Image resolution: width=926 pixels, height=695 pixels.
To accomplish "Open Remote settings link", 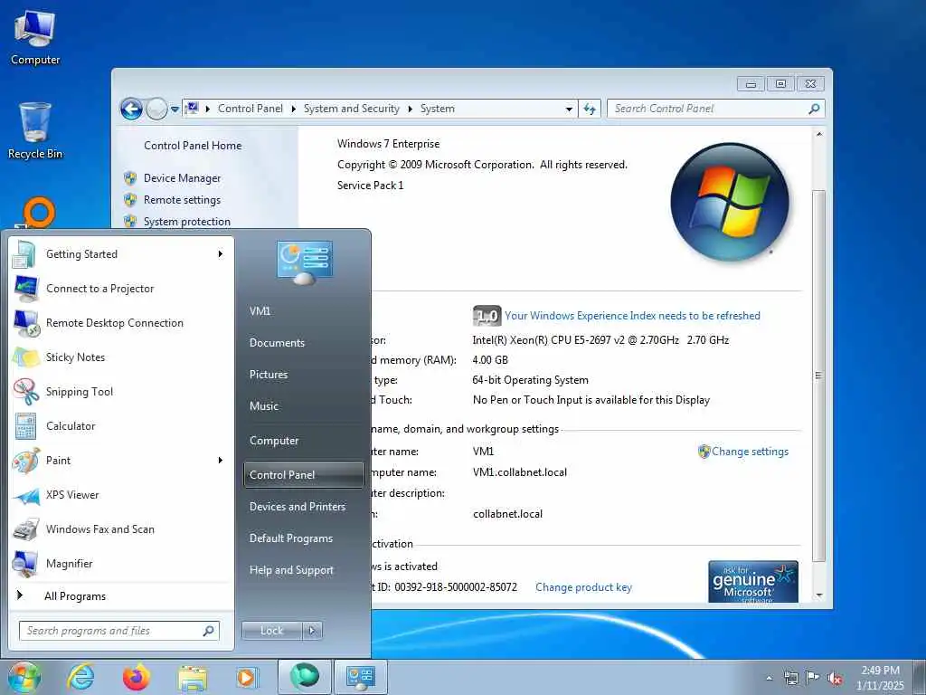I will point(183,200).
